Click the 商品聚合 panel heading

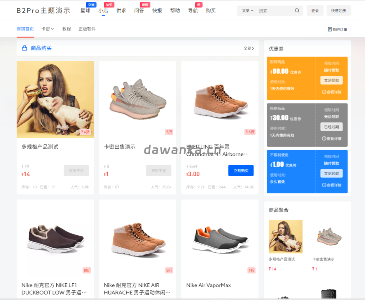(x=279, y=210)
